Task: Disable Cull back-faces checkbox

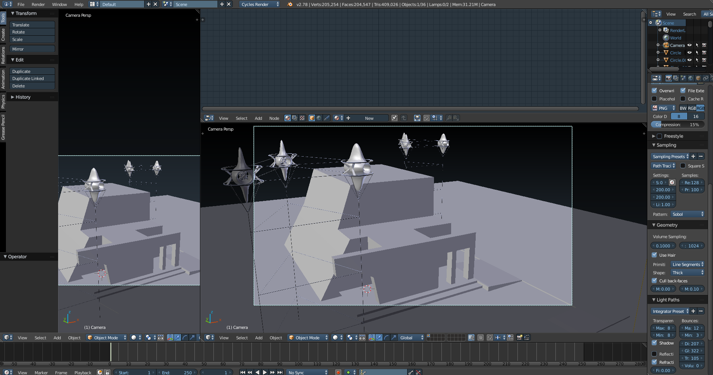Action: tap(655, 281)
